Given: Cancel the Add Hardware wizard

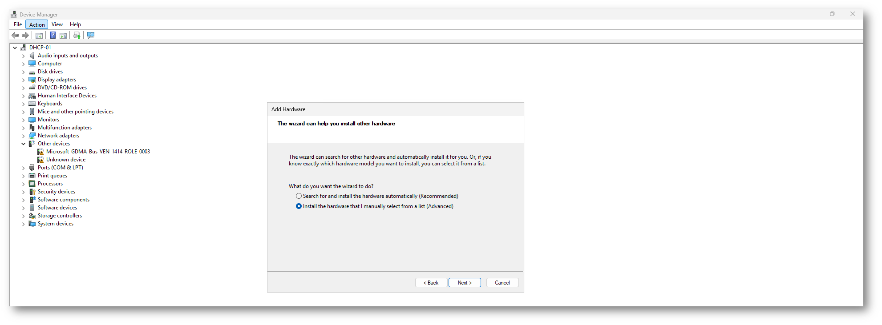Looking at the screenshot, I should pos(502,283).
